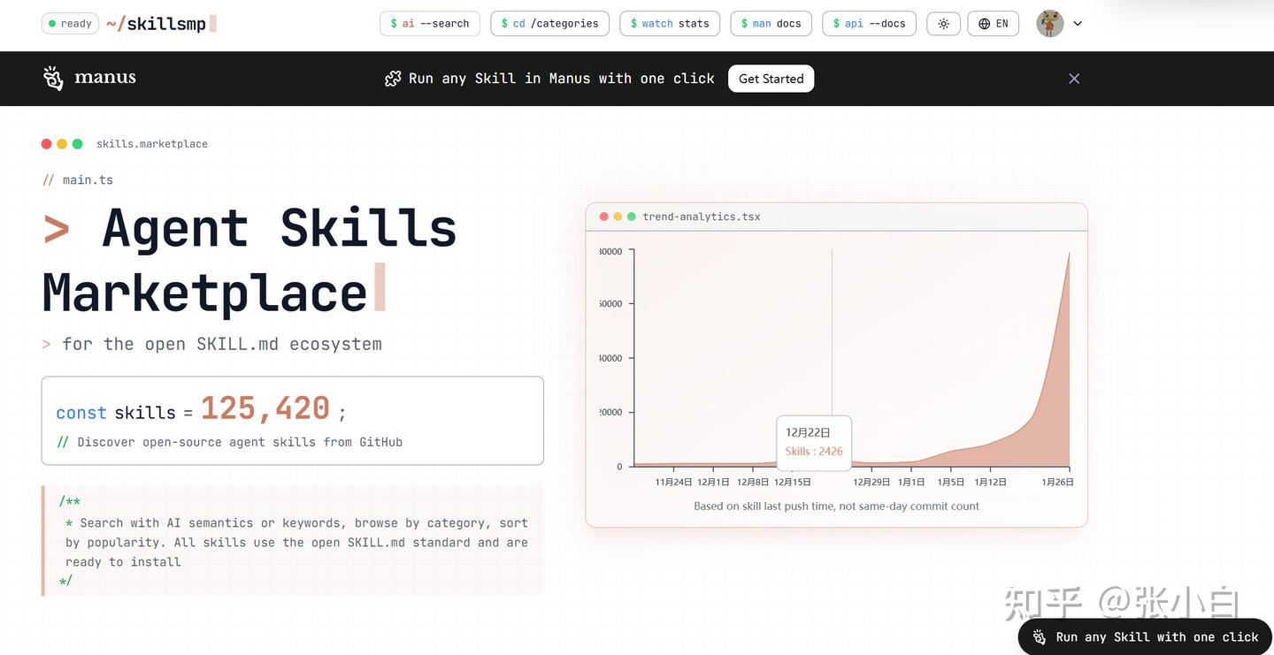Expand the account menu chevron
The height and width of the screenshot is (655, 1274).
[x=1078, y=24]
